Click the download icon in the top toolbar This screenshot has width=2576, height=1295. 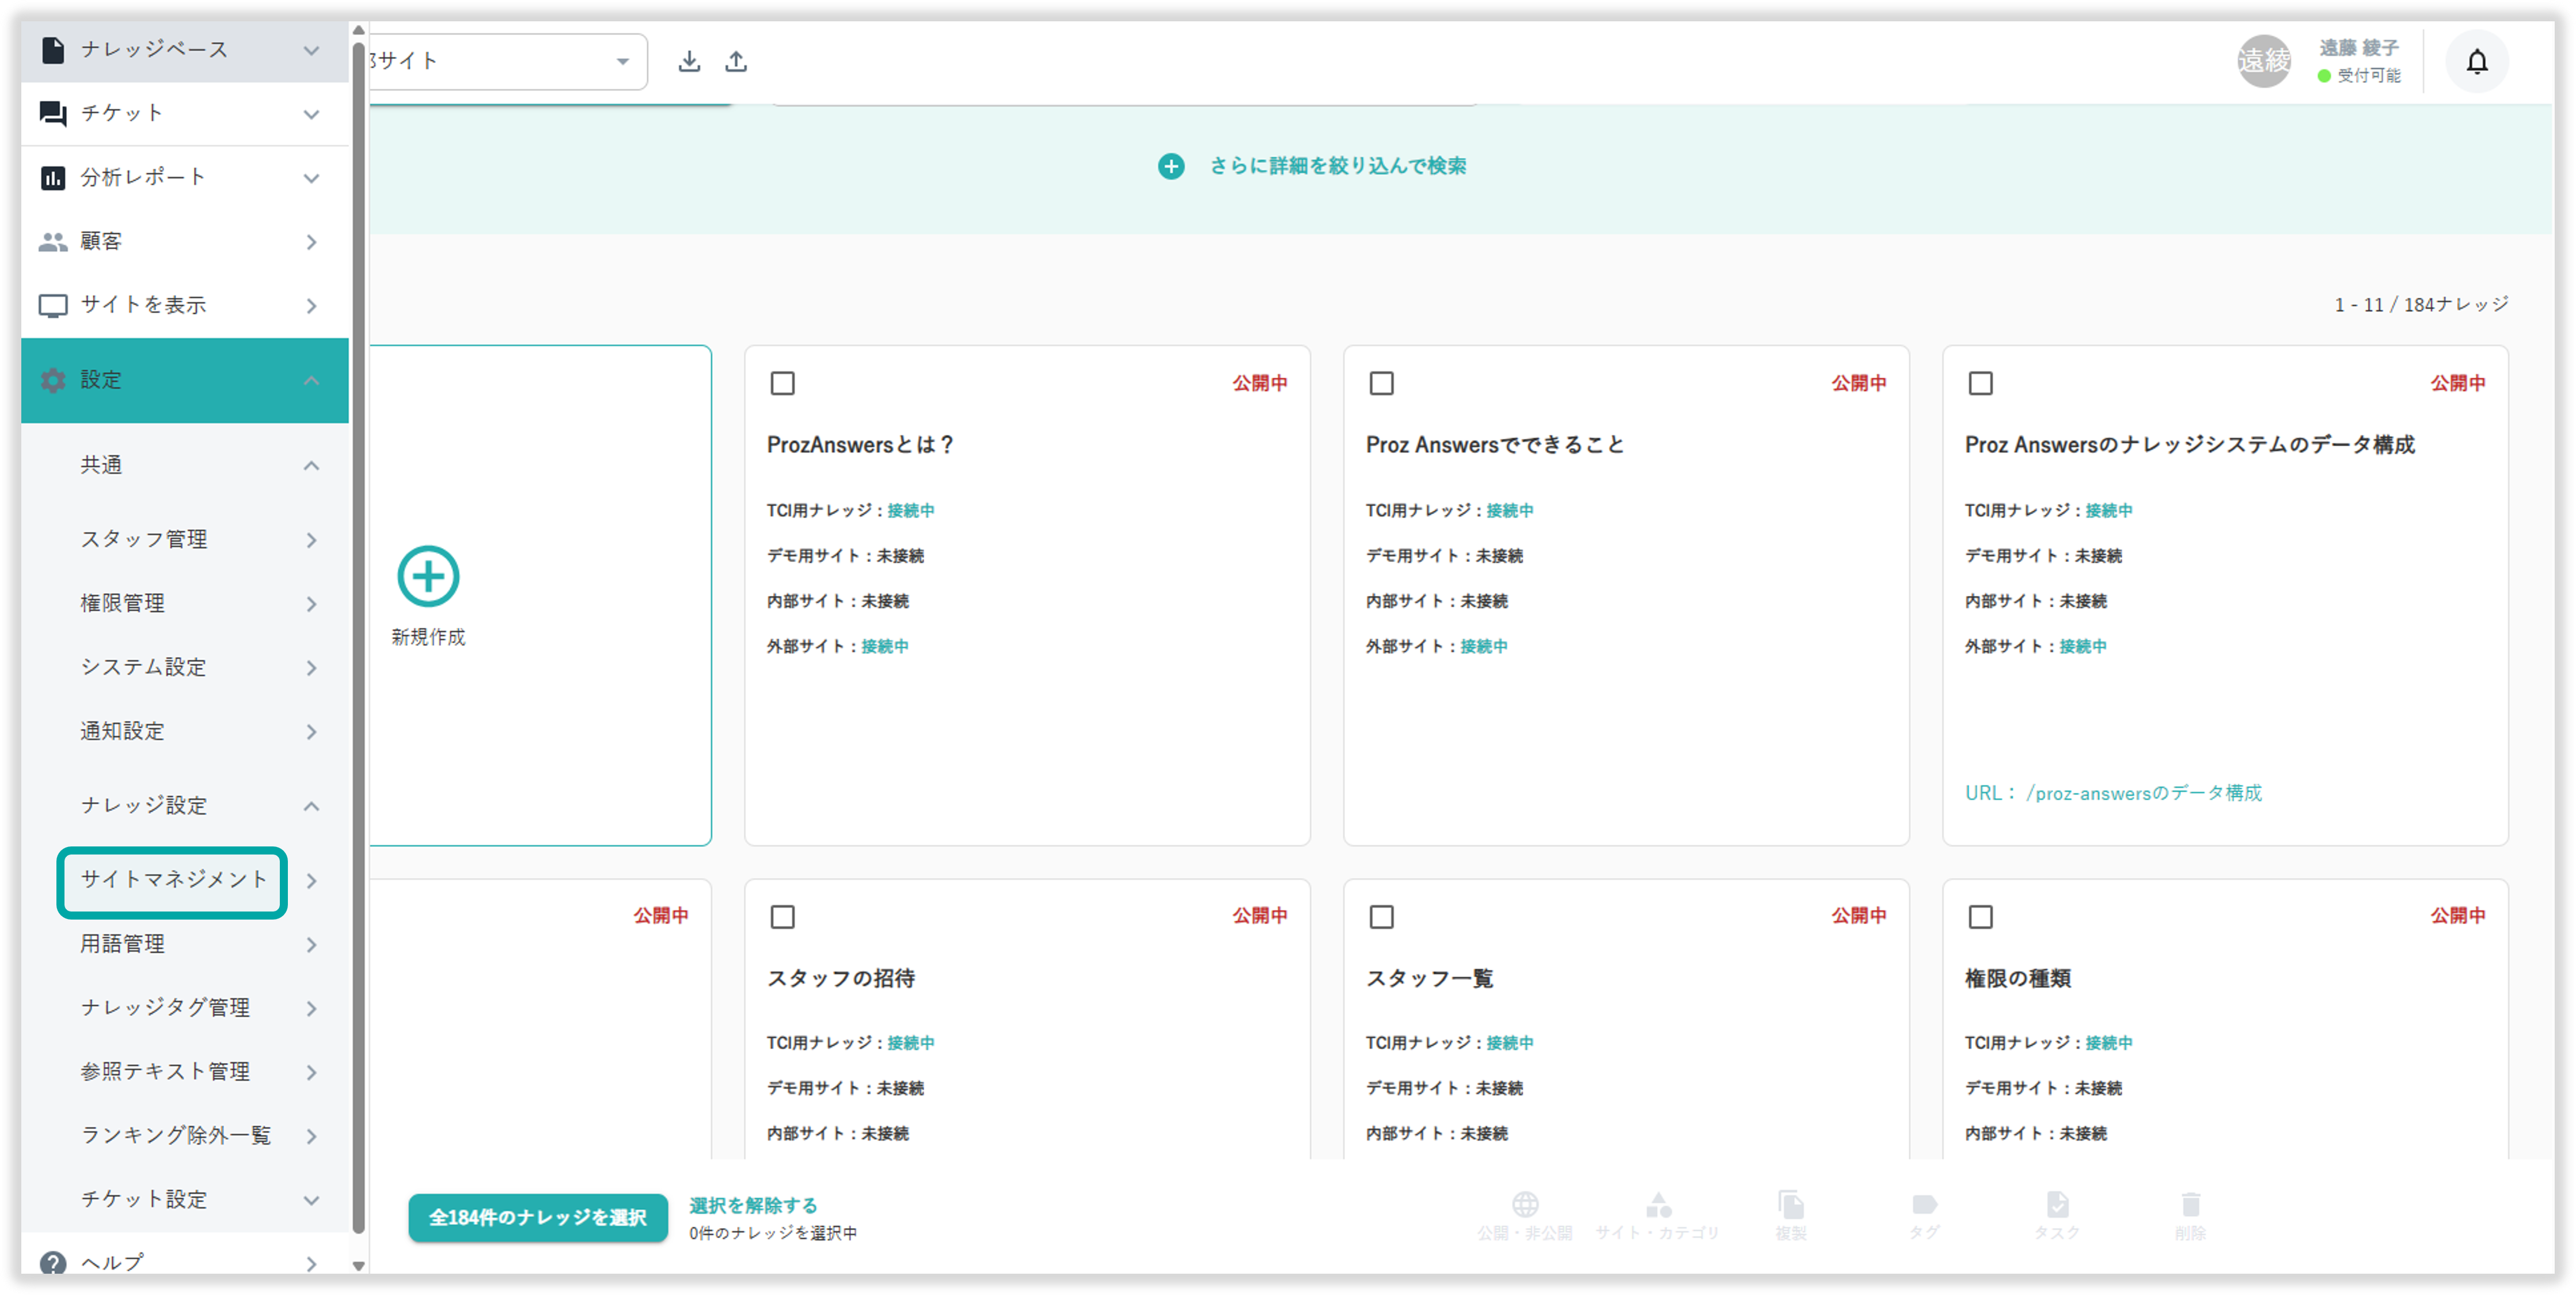coord(689,60)
